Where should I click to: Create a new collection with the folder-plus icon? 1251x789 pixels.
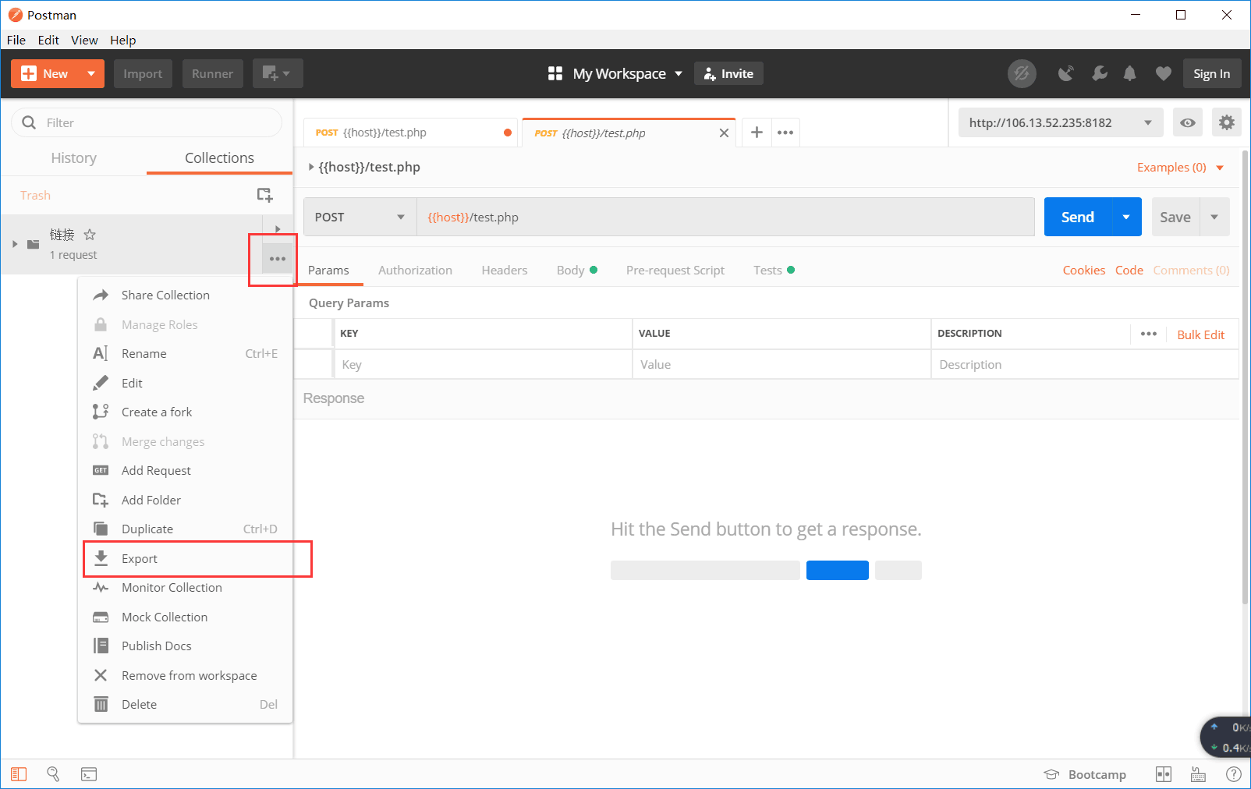pyautogui.click(x=265, y=195)
